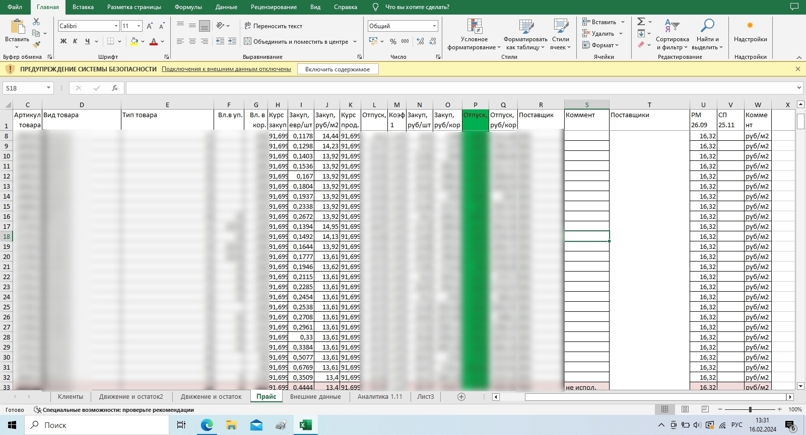The height and width of the screenshot is (435, 806).
Task: Close the security warning bar
Action: pyautogui.click(x=798, y=69)
